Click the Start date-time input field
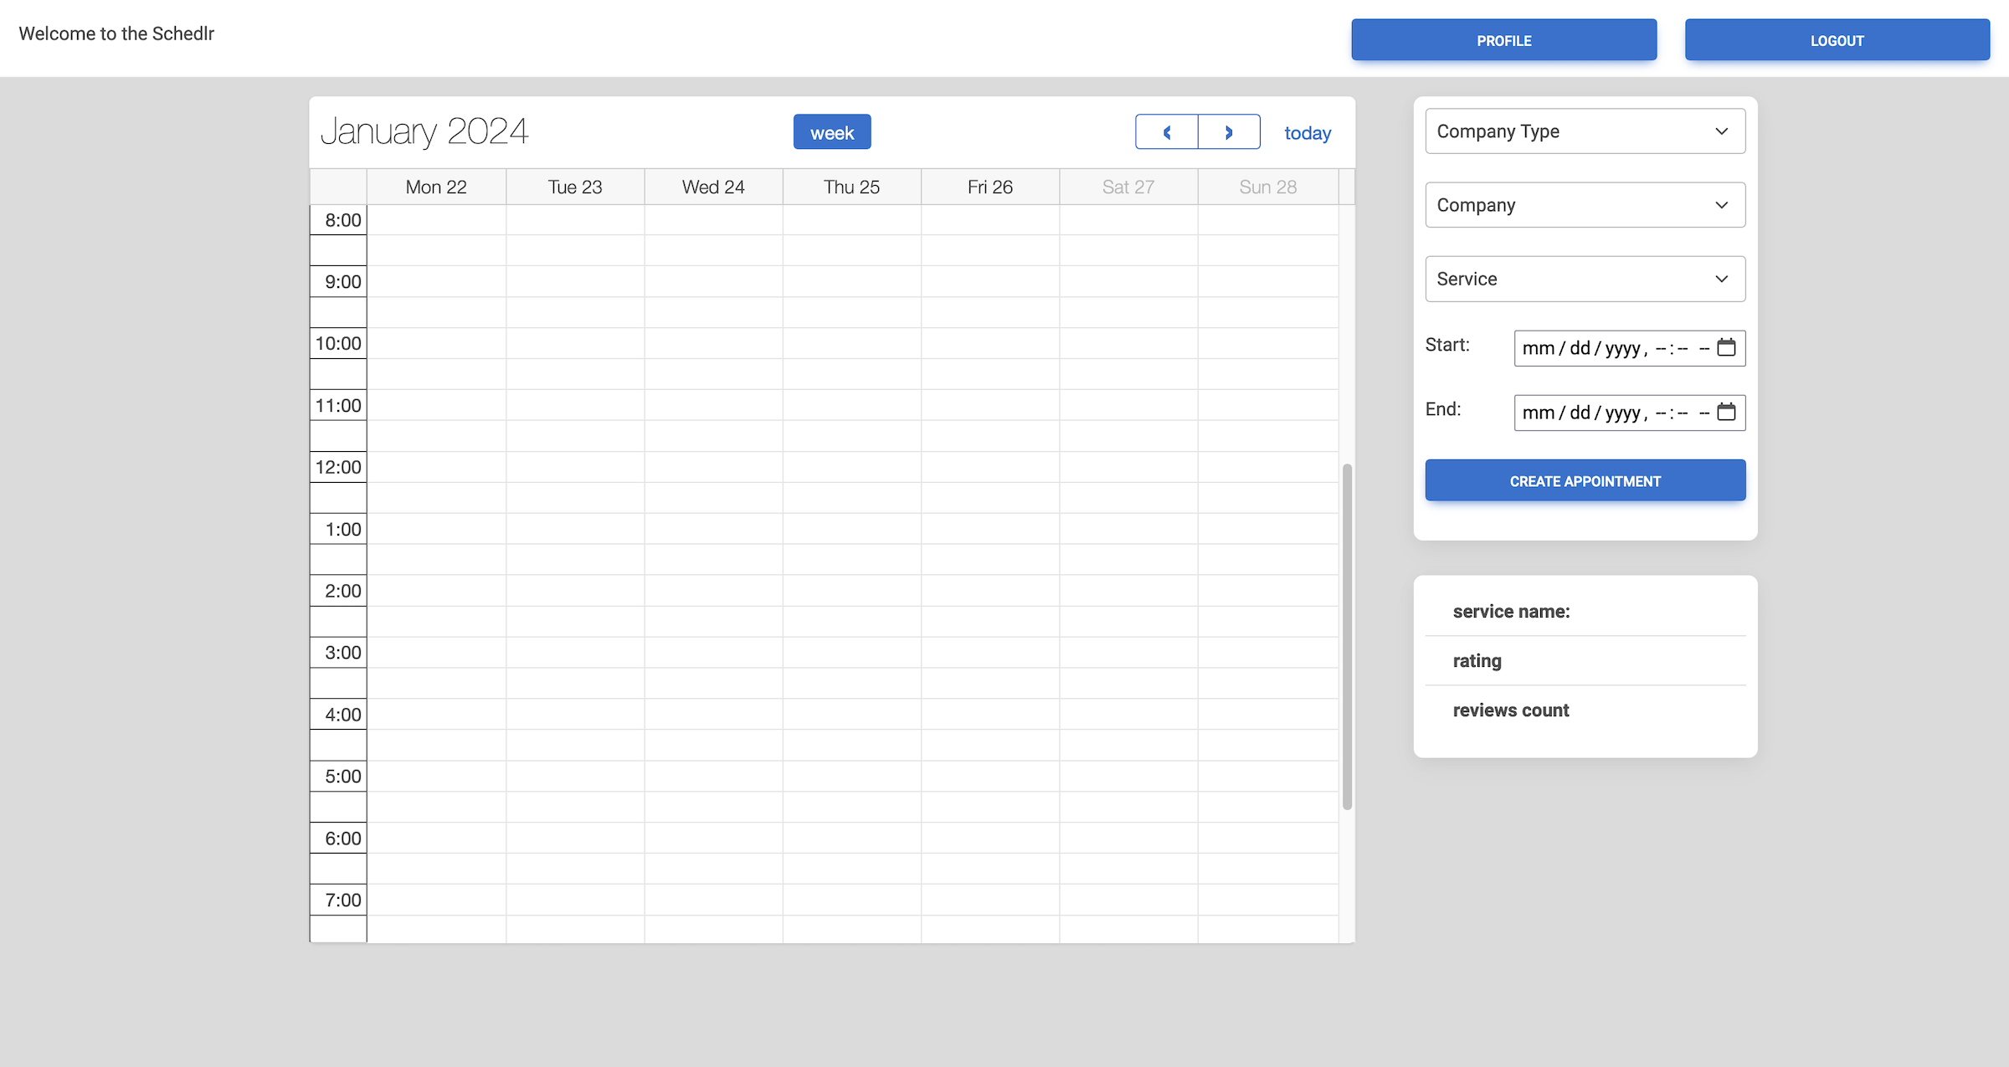The width and height of the screenshot is (2009, 1067). click(1607, 348)
